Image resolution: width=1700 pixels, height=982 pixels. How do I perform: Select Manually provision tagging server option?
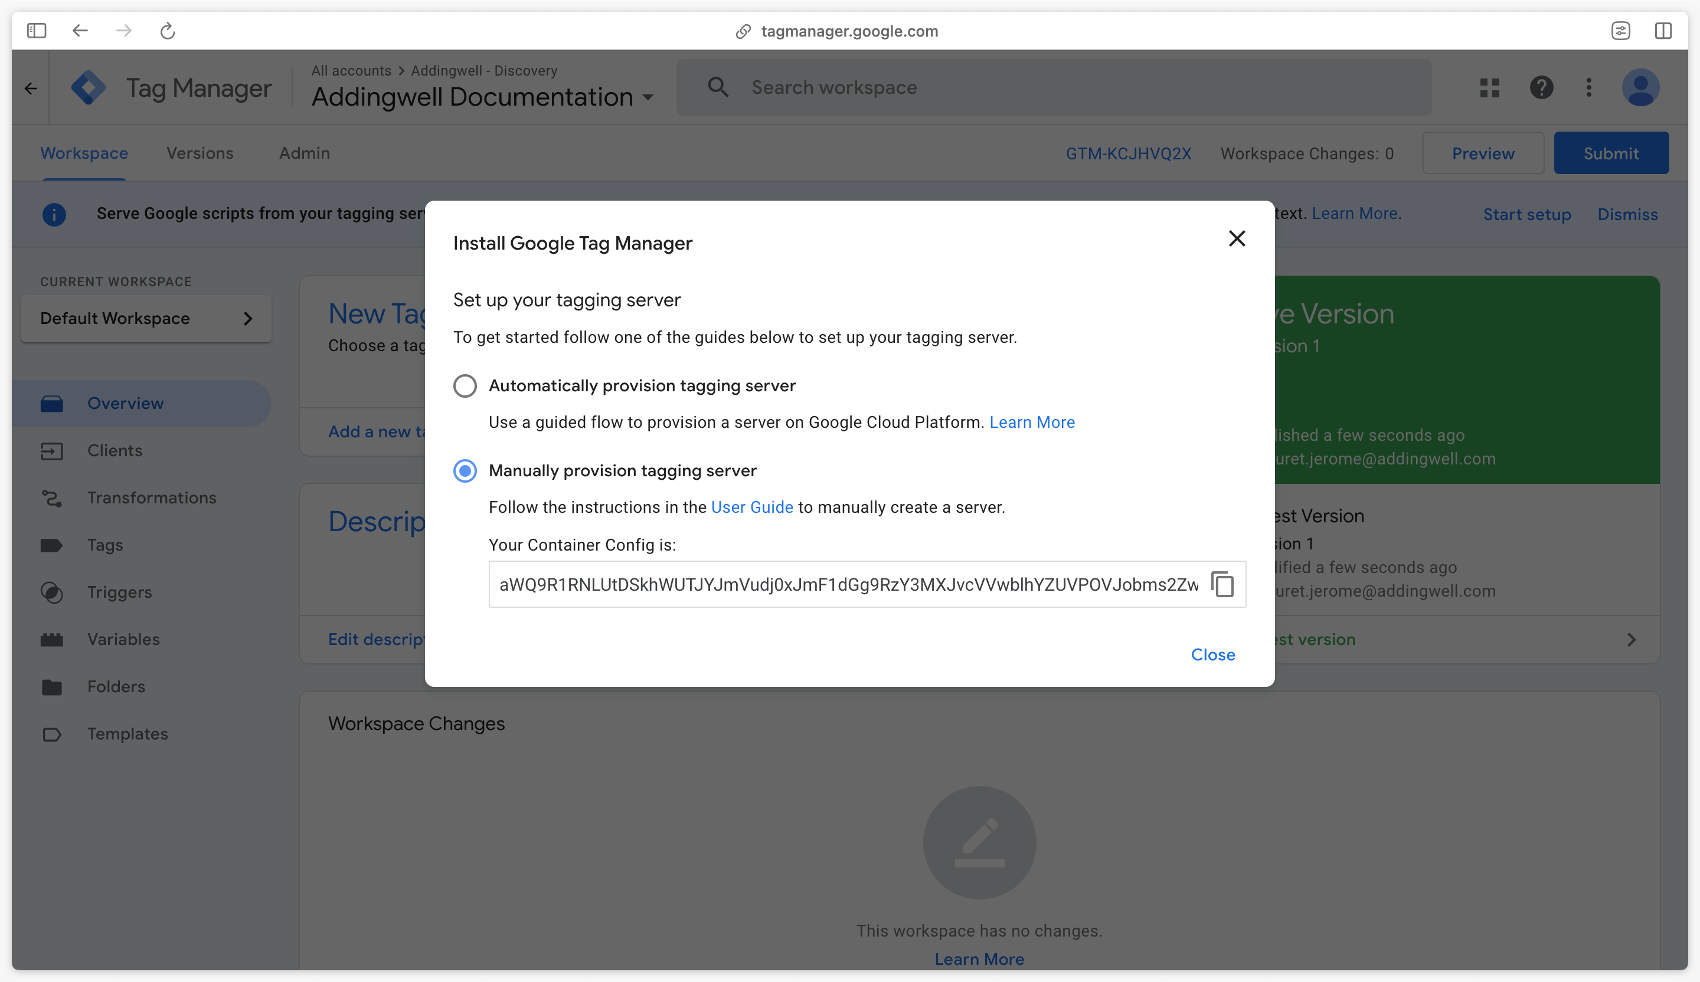click(x=465, y=471)
